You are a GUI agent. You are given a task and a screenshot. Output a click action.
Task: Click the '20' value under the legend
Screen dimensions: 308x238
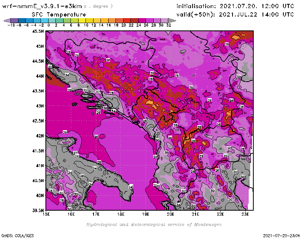pyautogui.click(x=124, y=25)
